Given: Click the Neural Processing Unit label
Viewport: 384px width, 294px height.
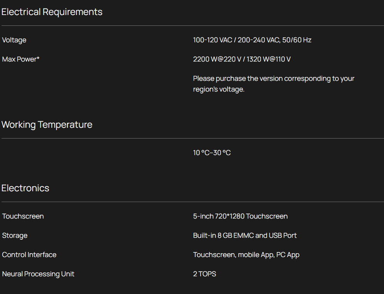Looking at the screenshot, I should [38, 274].
